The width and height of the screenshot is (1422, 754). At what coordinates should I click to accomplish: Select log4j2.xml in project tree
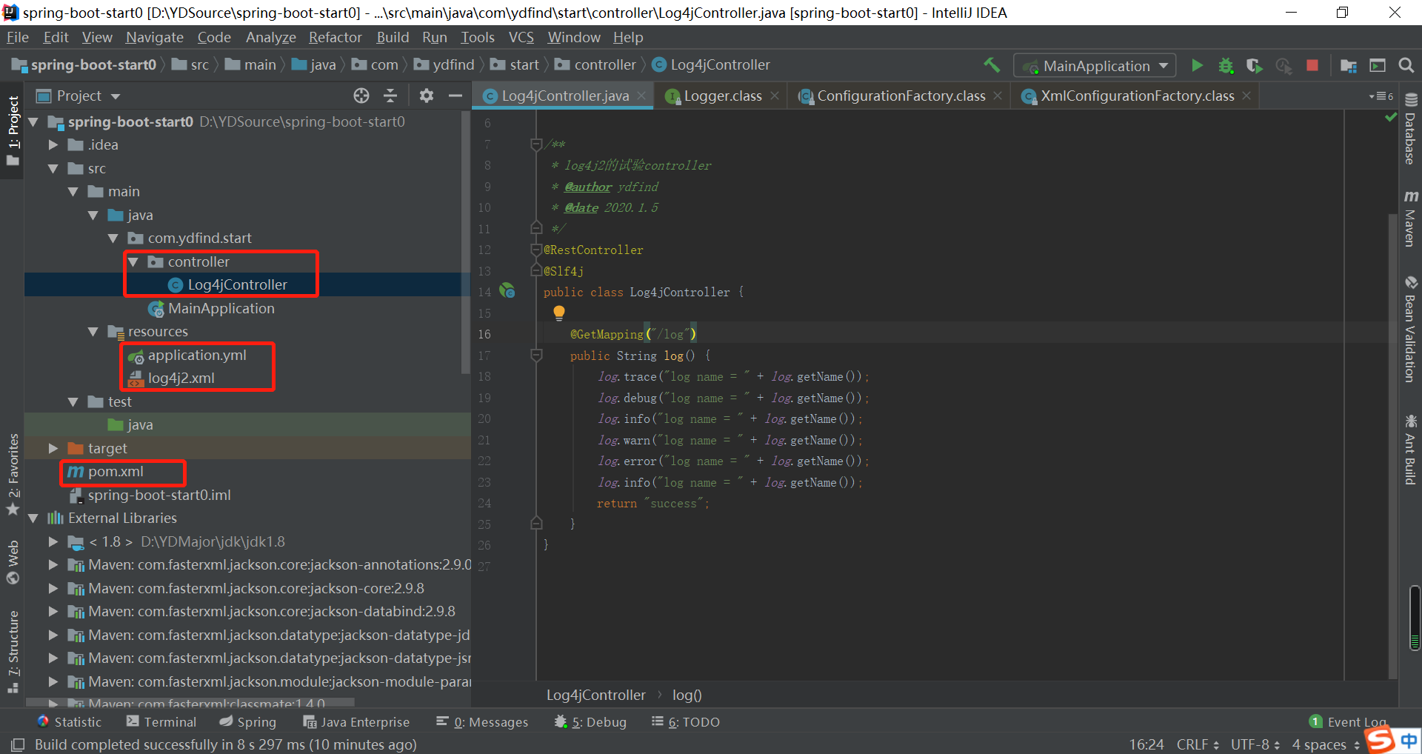click(x=181, y=378)
